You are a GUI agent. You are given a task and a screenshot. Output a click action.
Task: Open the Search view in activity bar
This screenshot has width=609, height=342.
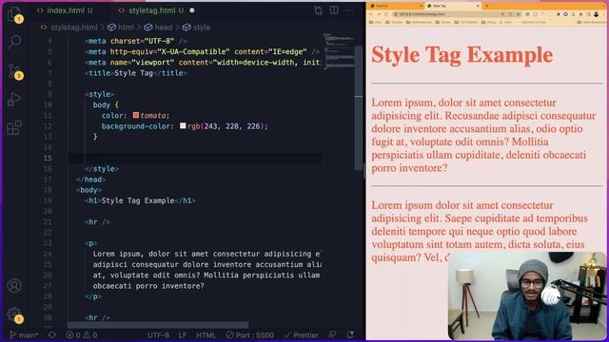(x=15, y=41)
